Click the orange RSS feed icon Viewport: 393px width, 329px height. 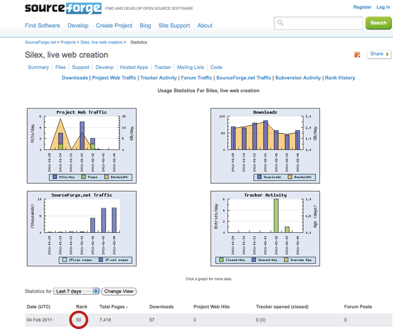coord(357,55)
